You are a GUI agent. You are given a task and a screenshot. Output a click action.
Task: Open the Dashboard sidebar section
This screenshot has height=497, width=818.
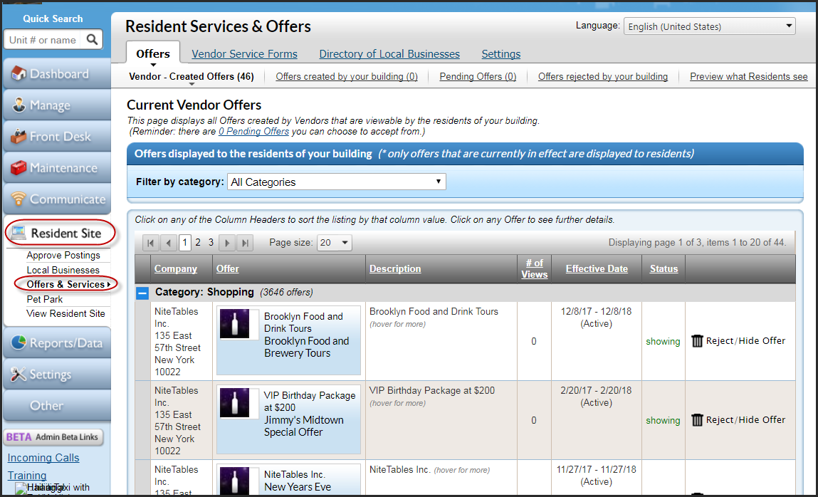tap(57, 74)
